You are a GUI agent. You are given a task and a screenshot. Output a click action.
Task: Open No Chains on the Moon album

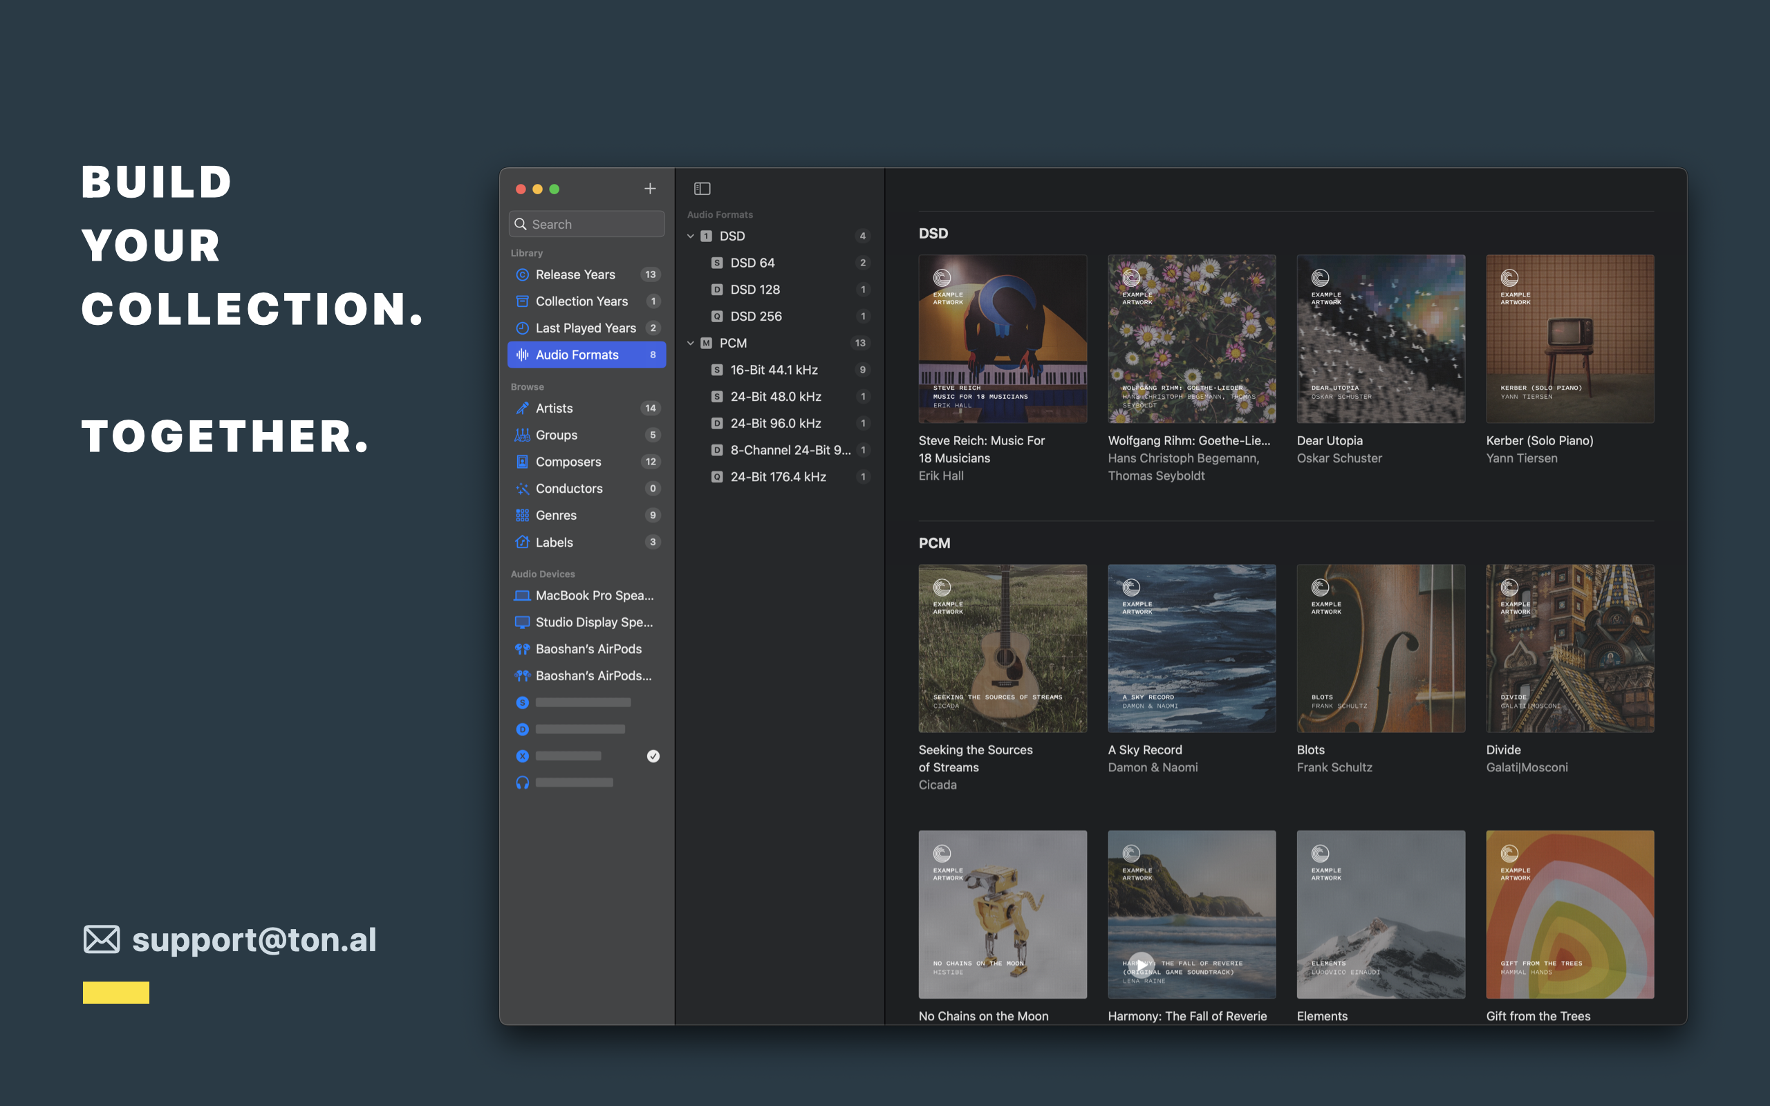[1003, 915]
